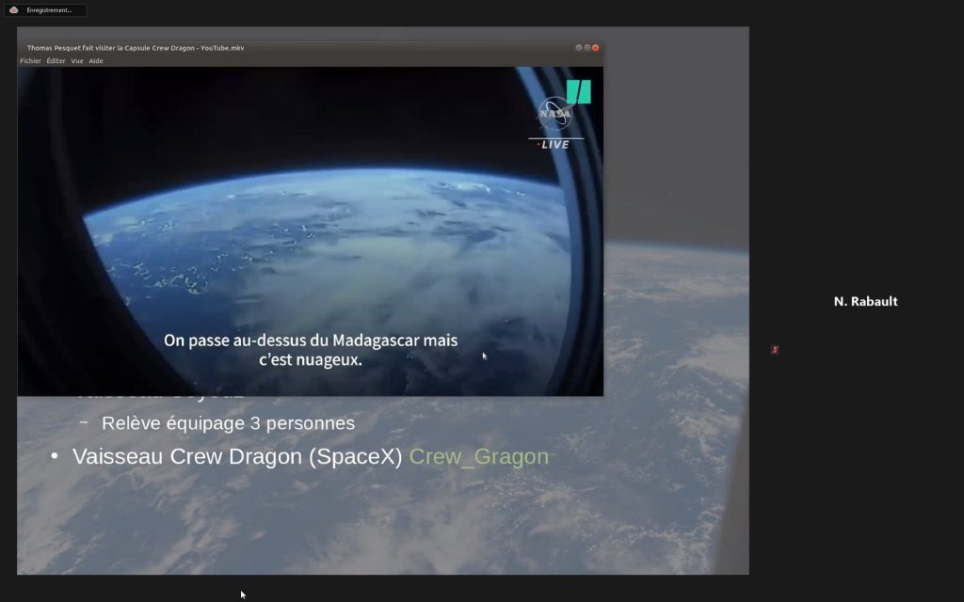This screenshot has height=602, width=964.
Task: Open the Vue menu
Action: point(77,61)
